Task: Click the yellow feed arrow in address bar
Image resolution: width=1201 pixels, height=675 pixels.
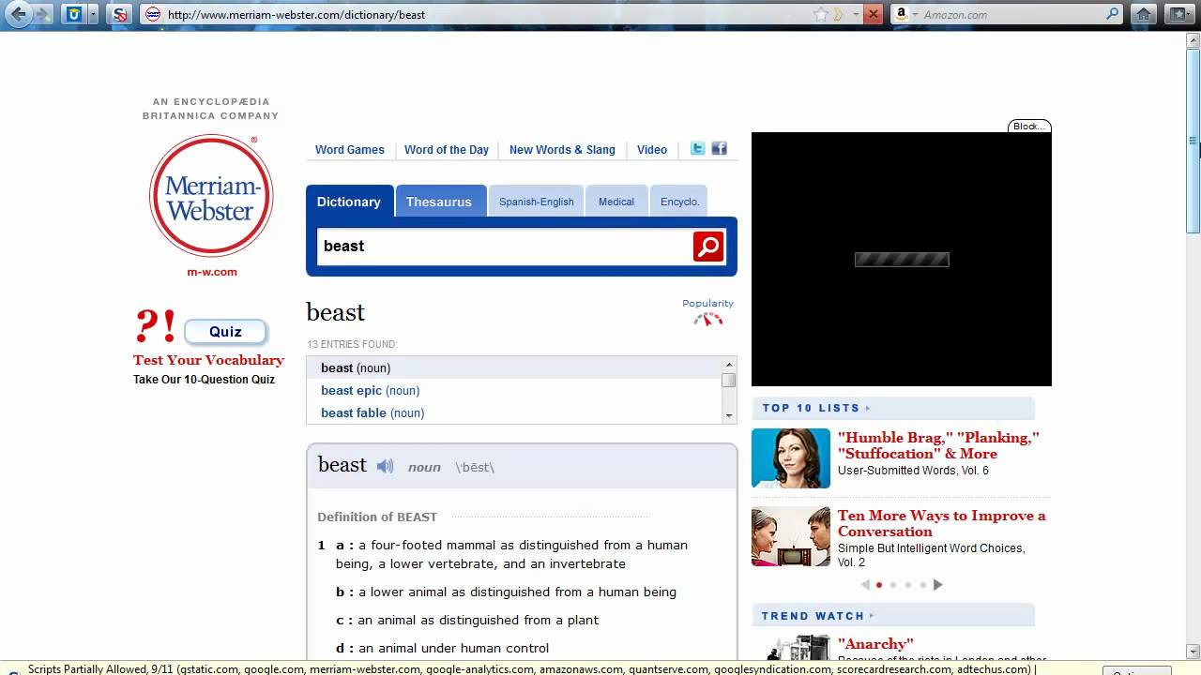Action: (839, 14)
